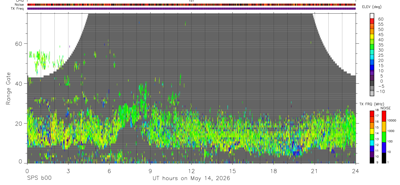This screenshot has width=400, height=185.
Task: Click the NOISE legend title
Action: pos(386,108)
